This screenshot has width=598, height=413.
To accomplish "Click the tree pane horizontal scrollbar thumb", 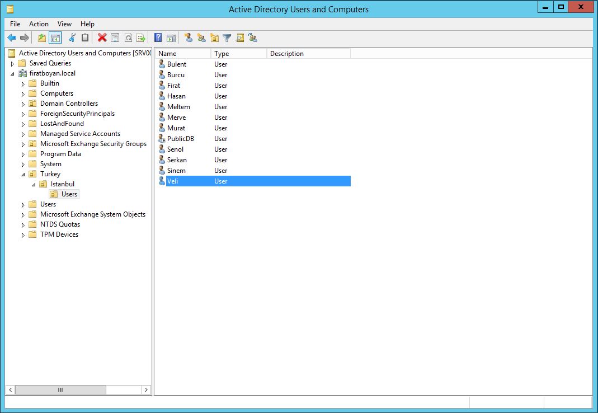I will [x=60, y=389].
